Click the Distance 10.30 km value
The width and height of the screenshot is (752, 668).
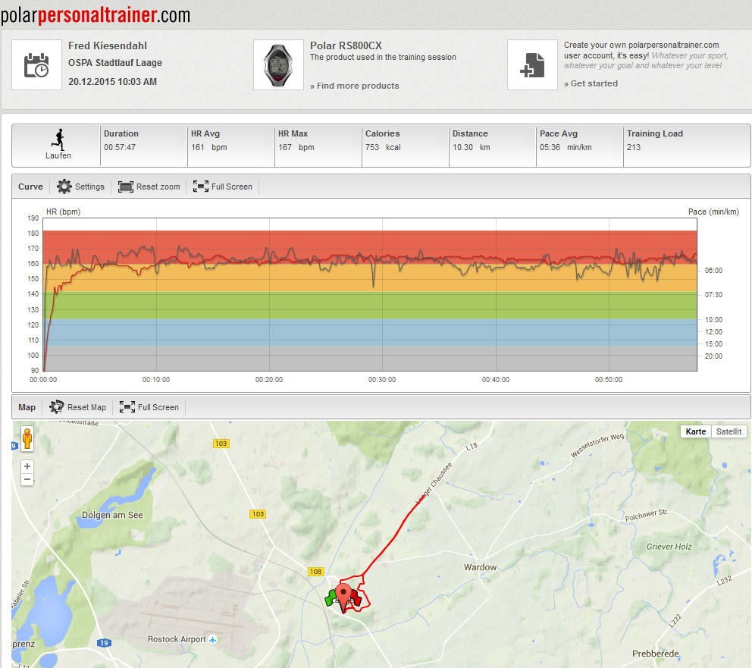pos(472,147)
